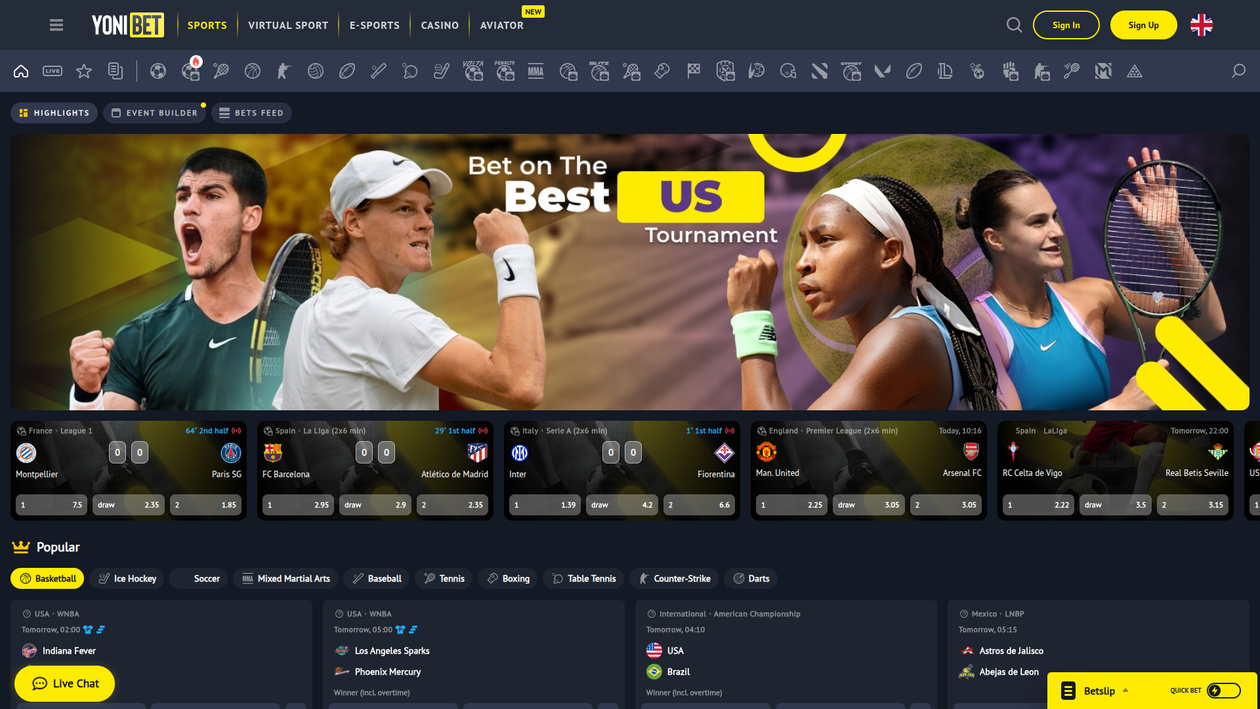Select the Tennis popular filter chip

coord(444,578)
